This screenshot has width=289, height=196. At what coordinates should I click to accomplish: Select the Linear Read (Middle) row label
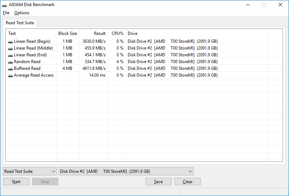(33, 48)
